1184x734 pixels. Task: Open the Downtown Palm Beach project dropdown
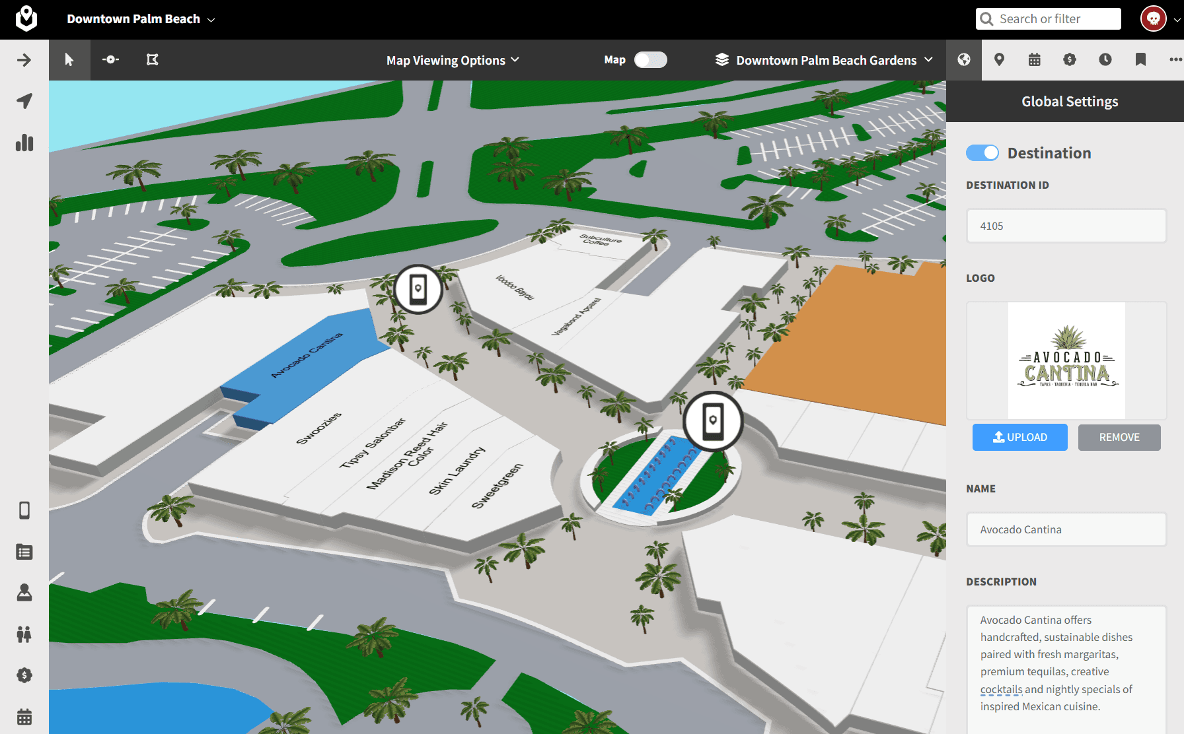pyautogui.click(x=141, y=19)
